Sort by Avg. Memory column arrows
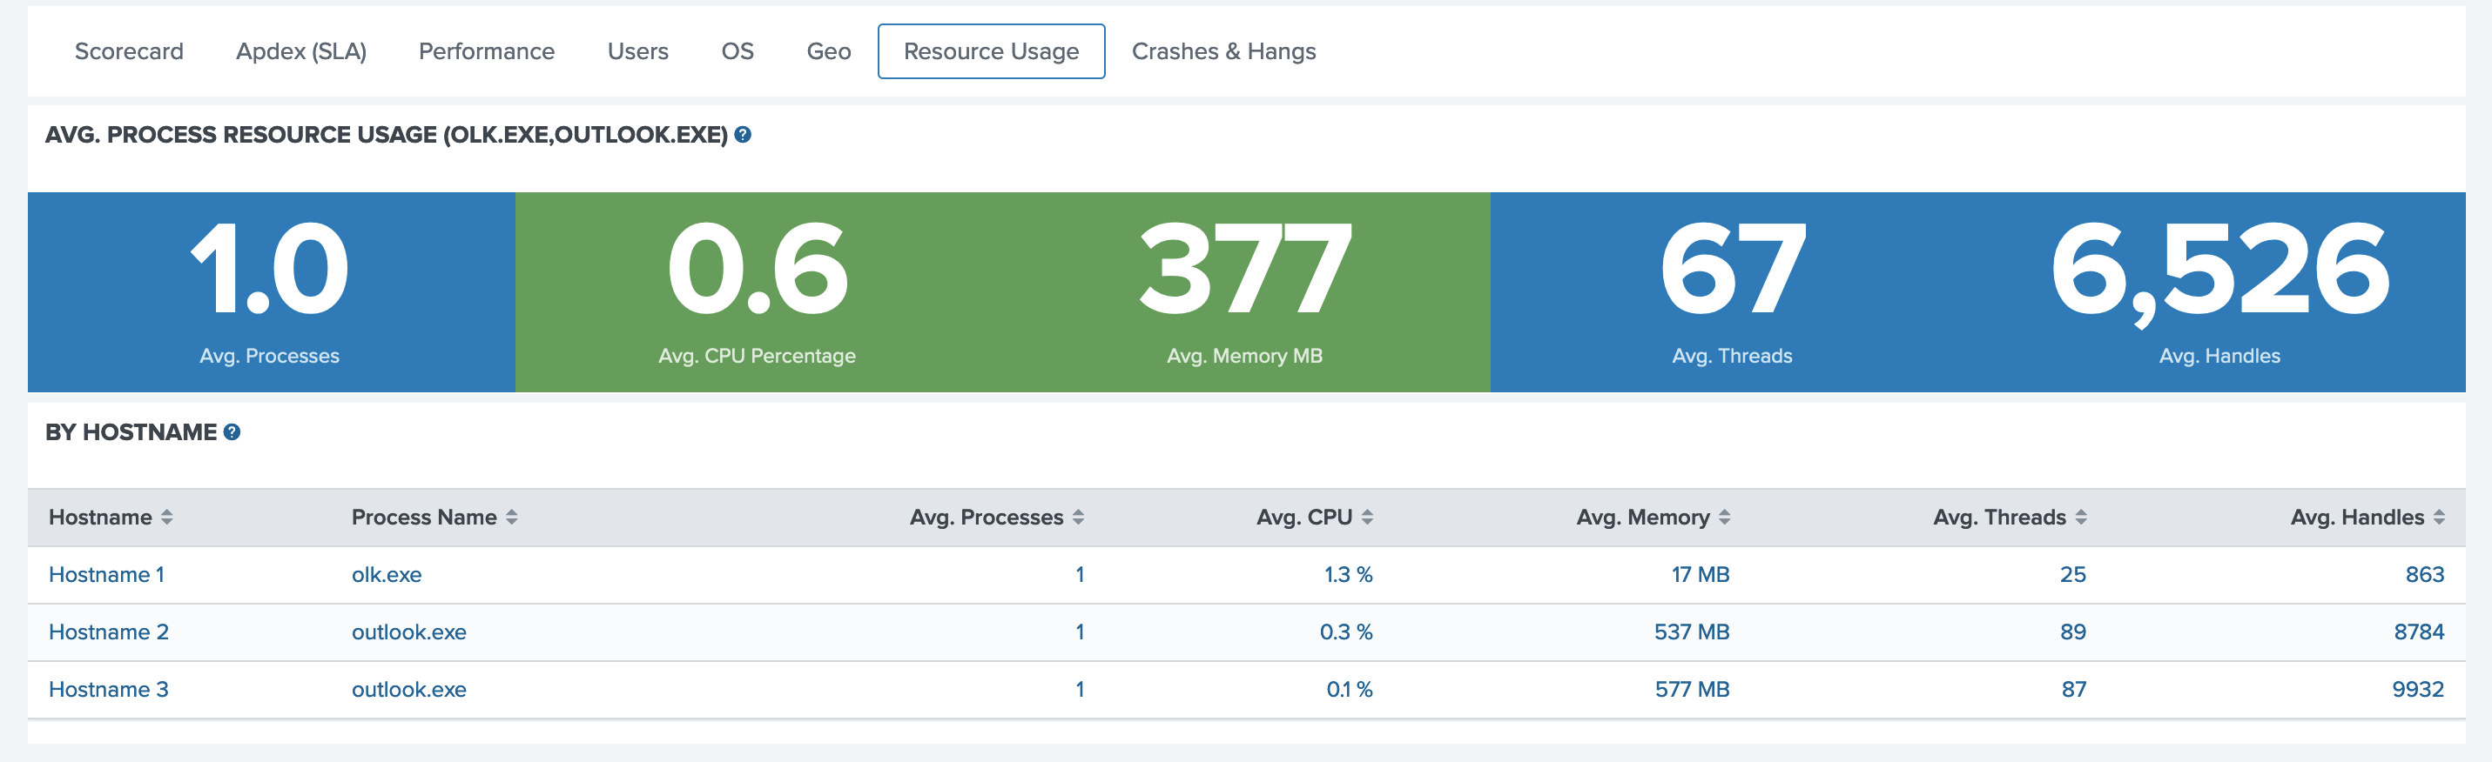 pos(1724,518)
